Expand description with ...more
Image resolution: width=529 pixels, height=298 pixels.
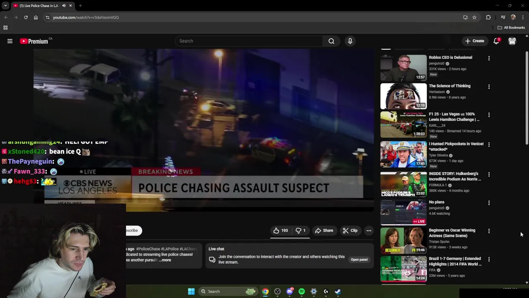point(165,260)
